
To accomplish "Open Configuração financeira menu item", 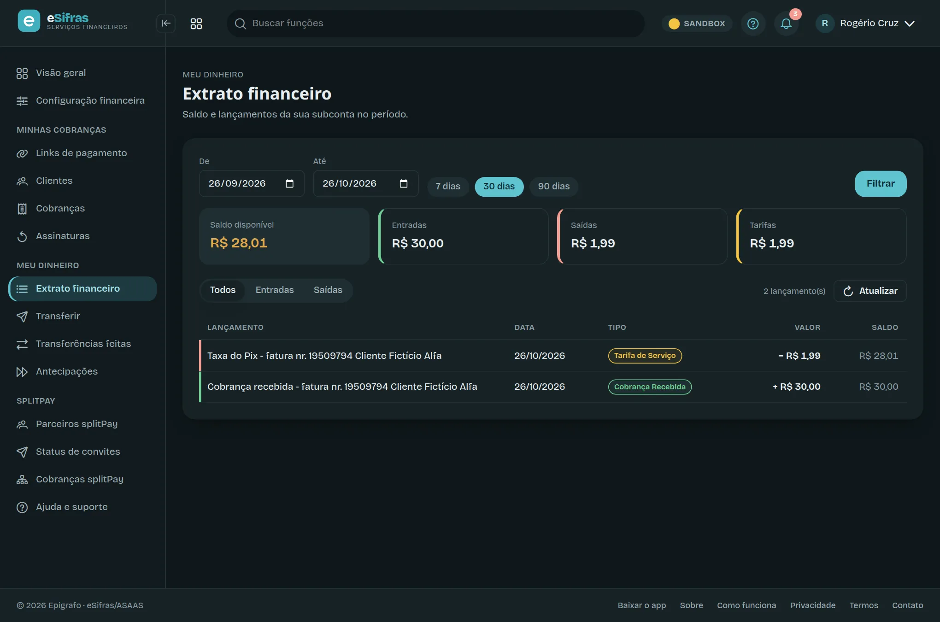I will pos(83,100).
